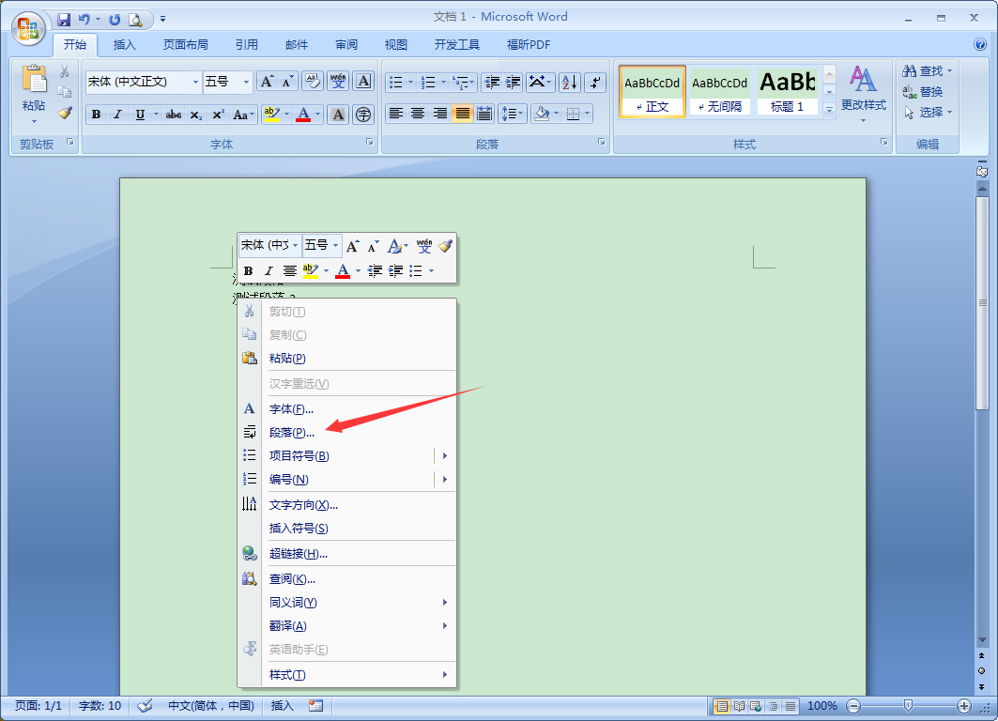Screen dimensions: 998x721
Task: Toggle Bold in the mini toolbar
Action: click(x=247, y=271)
